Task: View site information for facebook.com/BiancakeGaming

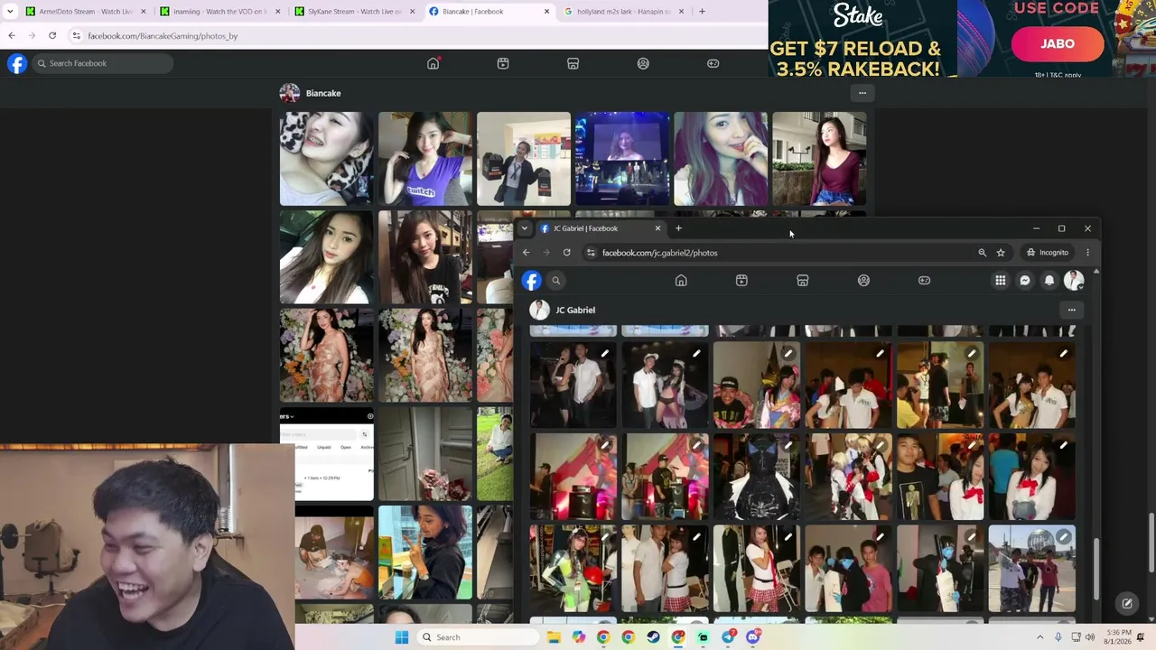Action: tap(76, 35)
